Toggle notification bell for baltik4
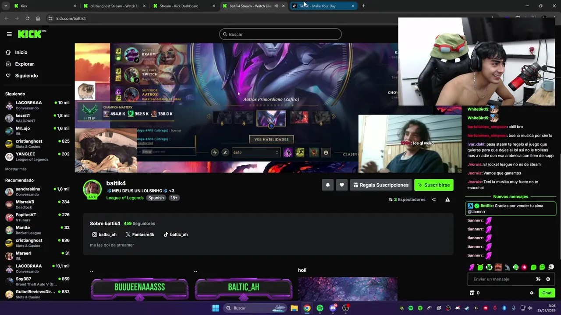 [327, 185]
